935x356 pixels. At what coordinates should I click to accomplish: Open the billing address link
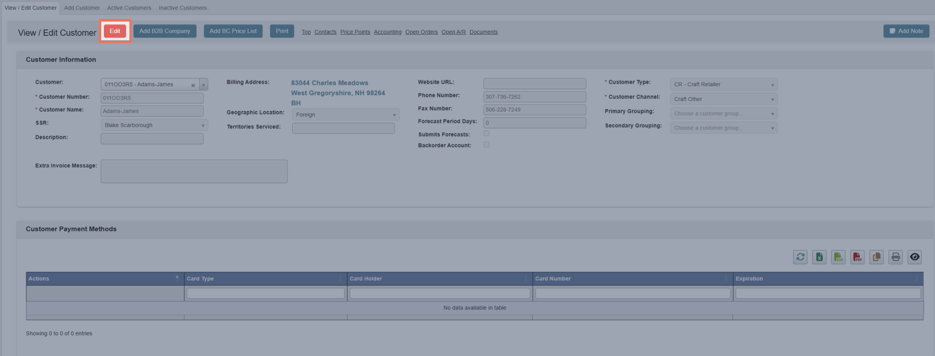[338, 93]
